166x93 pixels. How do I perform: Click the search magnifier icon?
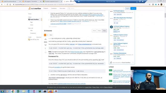pyautogui.click(x=69, y=8)
